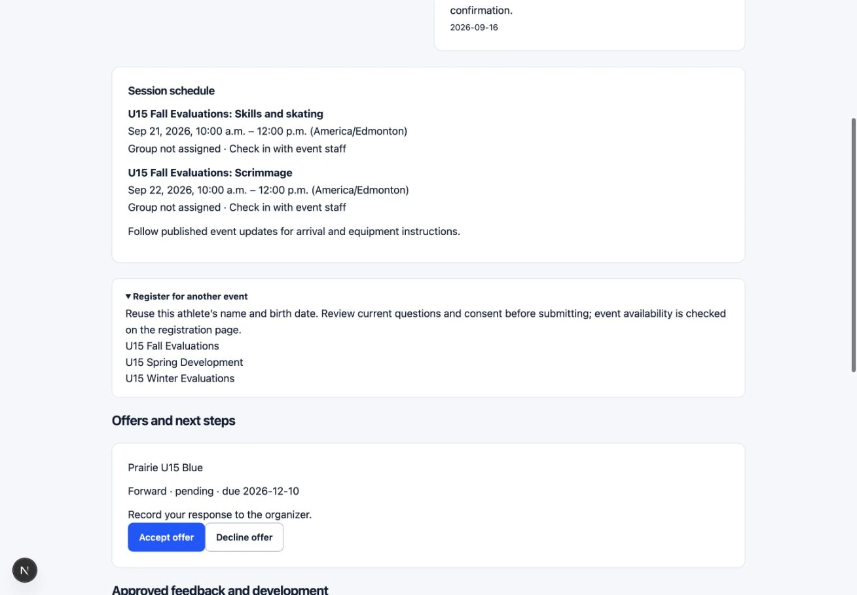Accept the Prairie U15 Blue offer
Screen dimensions: 857x595
pos(166,537)
